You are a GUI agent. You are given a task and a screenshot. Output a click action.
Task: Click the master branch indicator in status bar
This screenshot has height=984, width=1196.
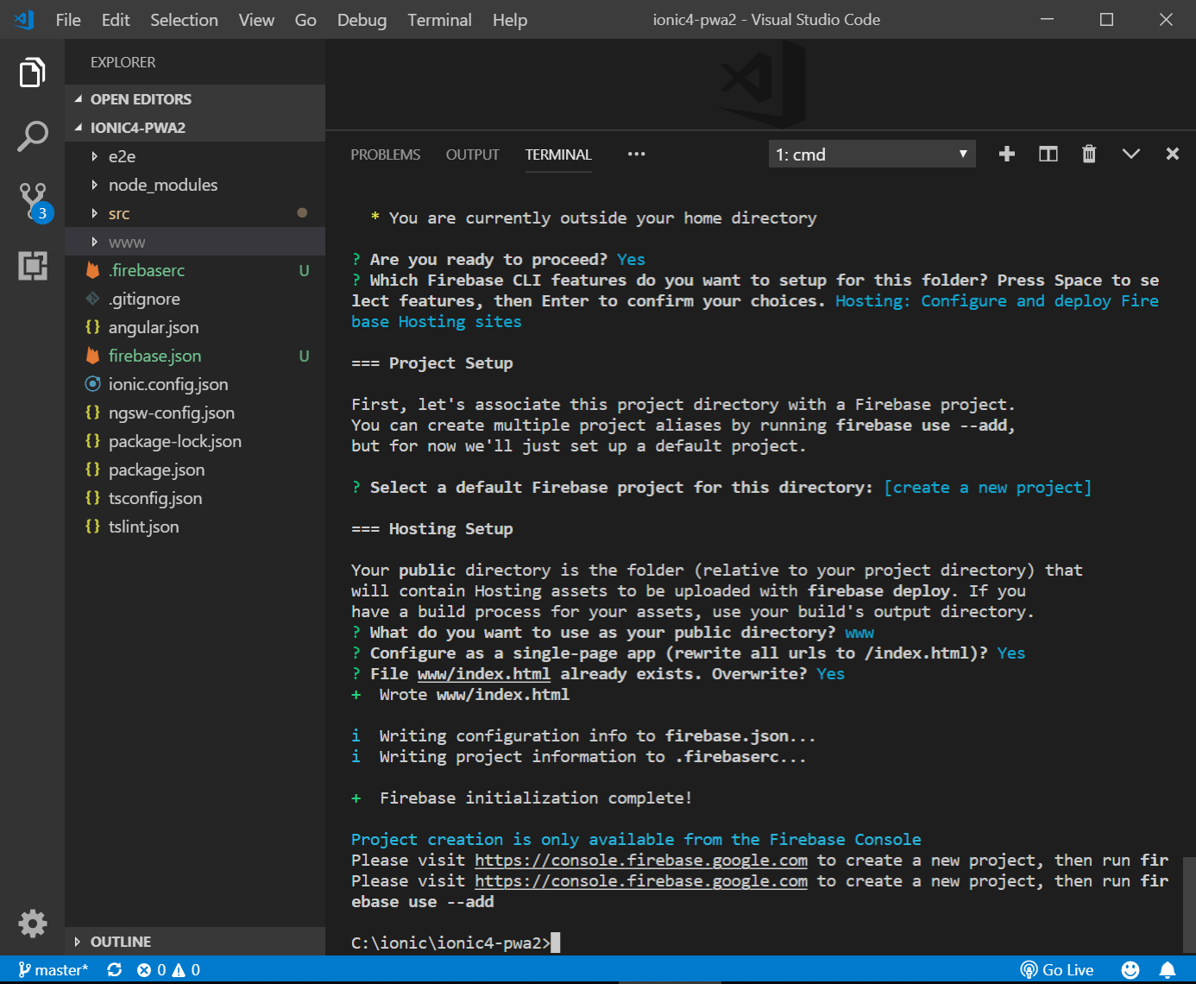coord(53,970)
